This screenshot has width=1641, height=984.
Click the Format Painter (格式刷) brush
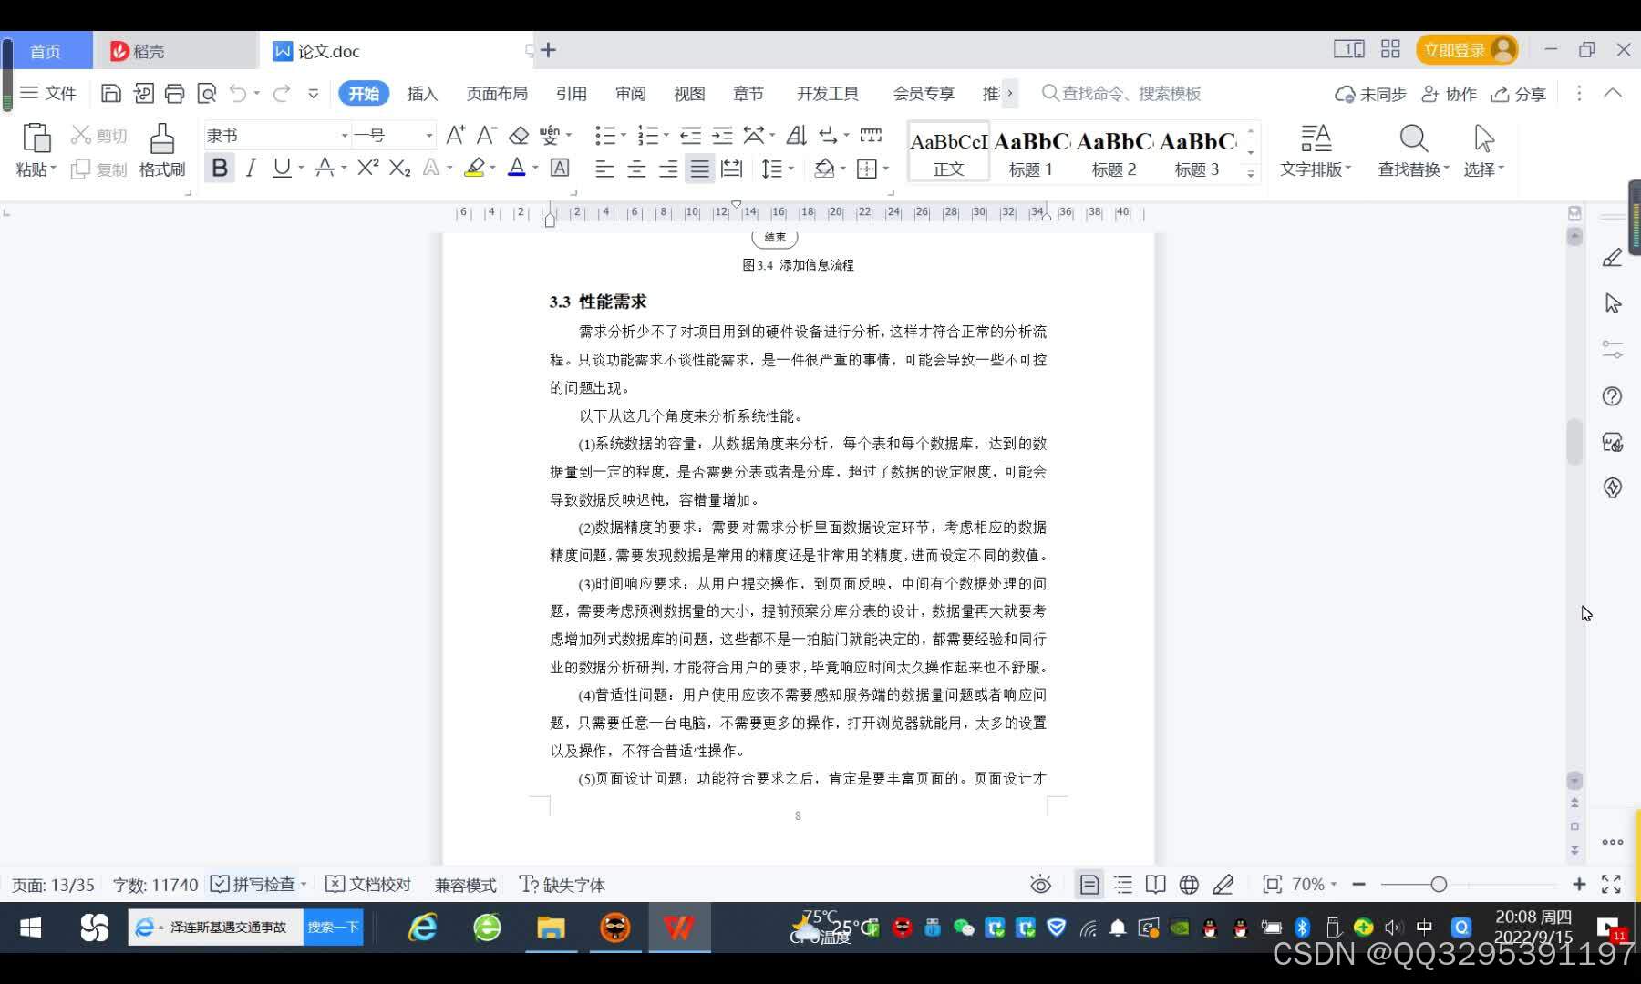pos(162,138)
